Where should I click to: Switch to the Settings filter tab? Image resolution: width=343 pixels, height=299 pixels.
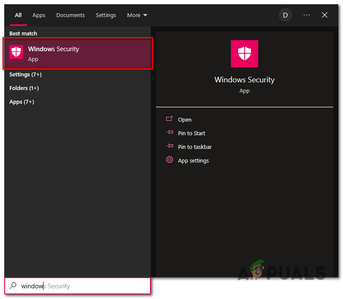[106, 15]
